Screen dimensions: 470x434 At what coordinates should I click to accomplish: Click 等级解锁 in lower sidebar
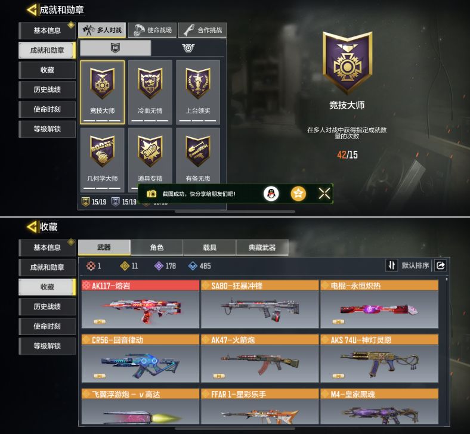(x=47, y=346)
